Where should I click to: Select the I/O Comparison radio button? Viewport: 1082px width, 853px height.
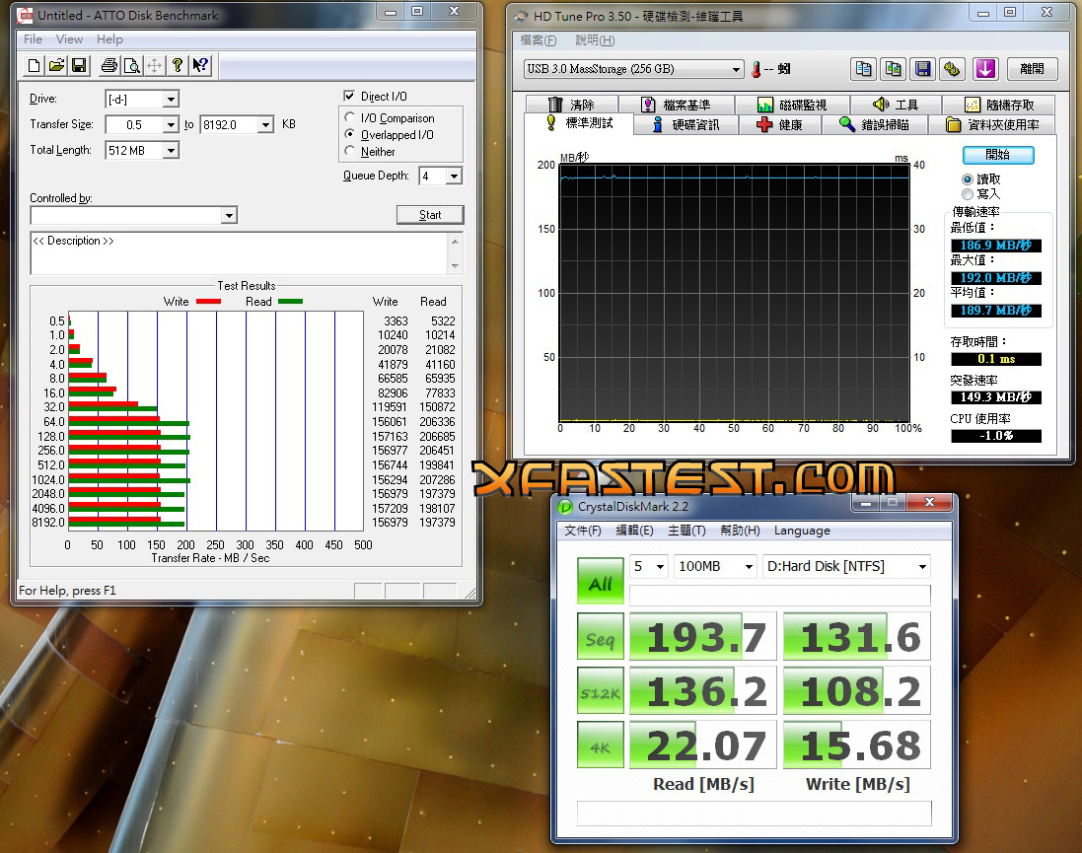tap(350, 117)
